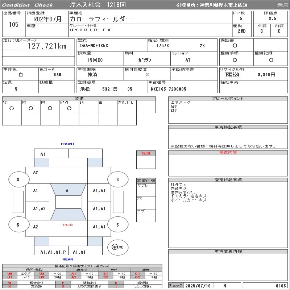Click the 'FRONT' diagram label
The image size is (290, 290).
click(x=68, y=144)
